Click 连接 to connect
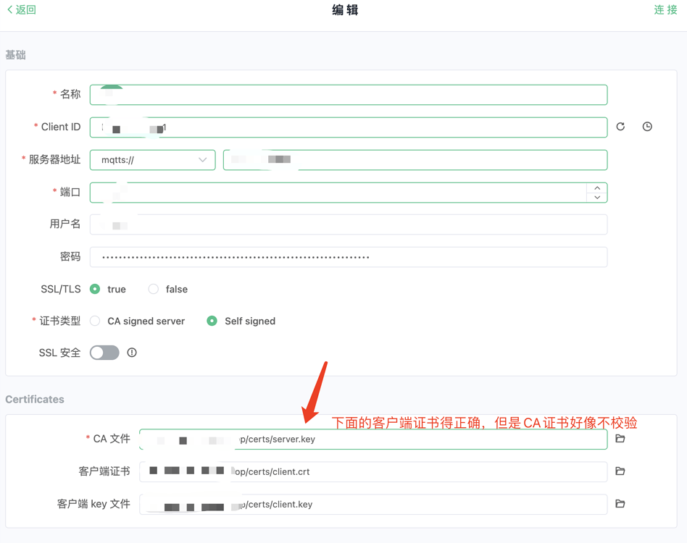 [x=665, y=9]
